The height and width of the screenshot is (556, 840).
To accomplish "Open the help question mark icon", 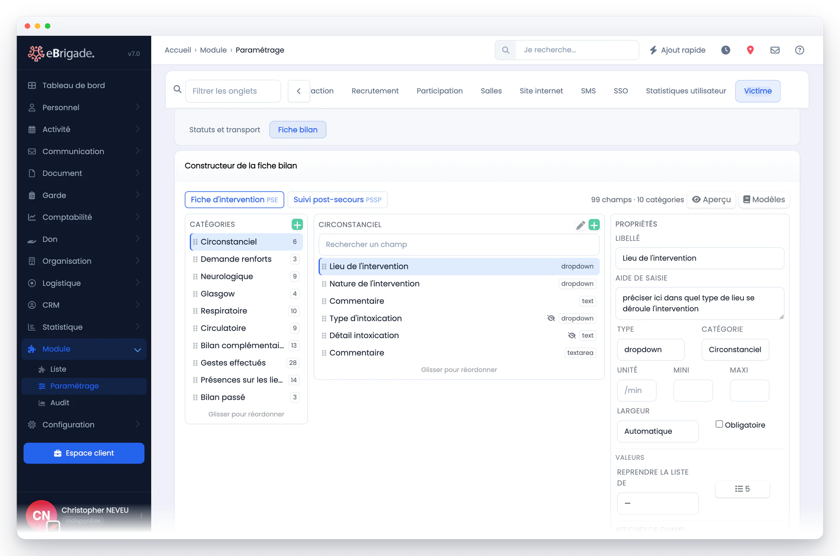I will [800, 50].
